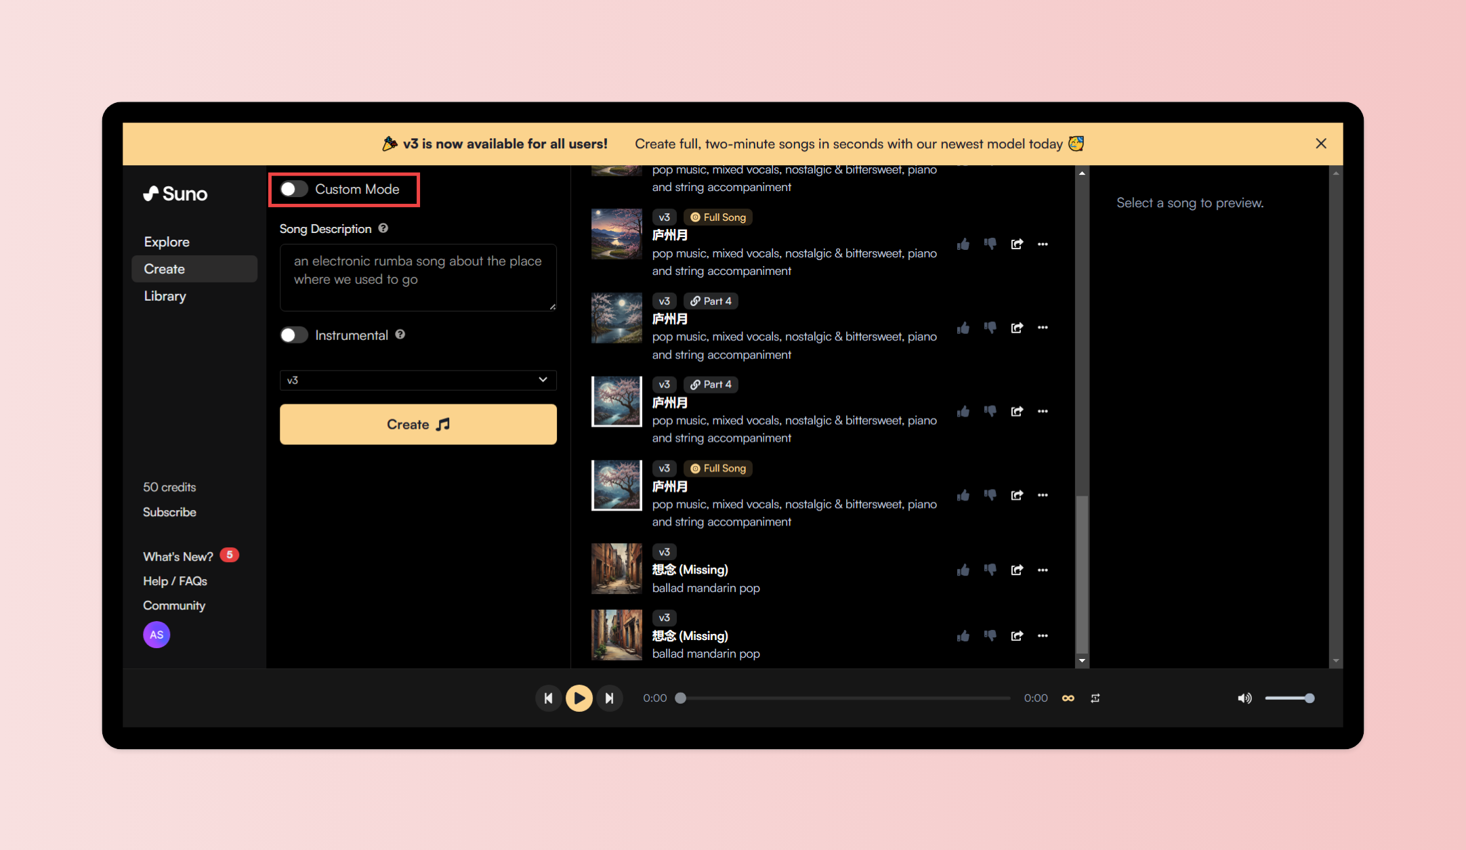This screenshot has width=1466, height=850.
Task: Click the Song Description text box
Action: point(418,278)
